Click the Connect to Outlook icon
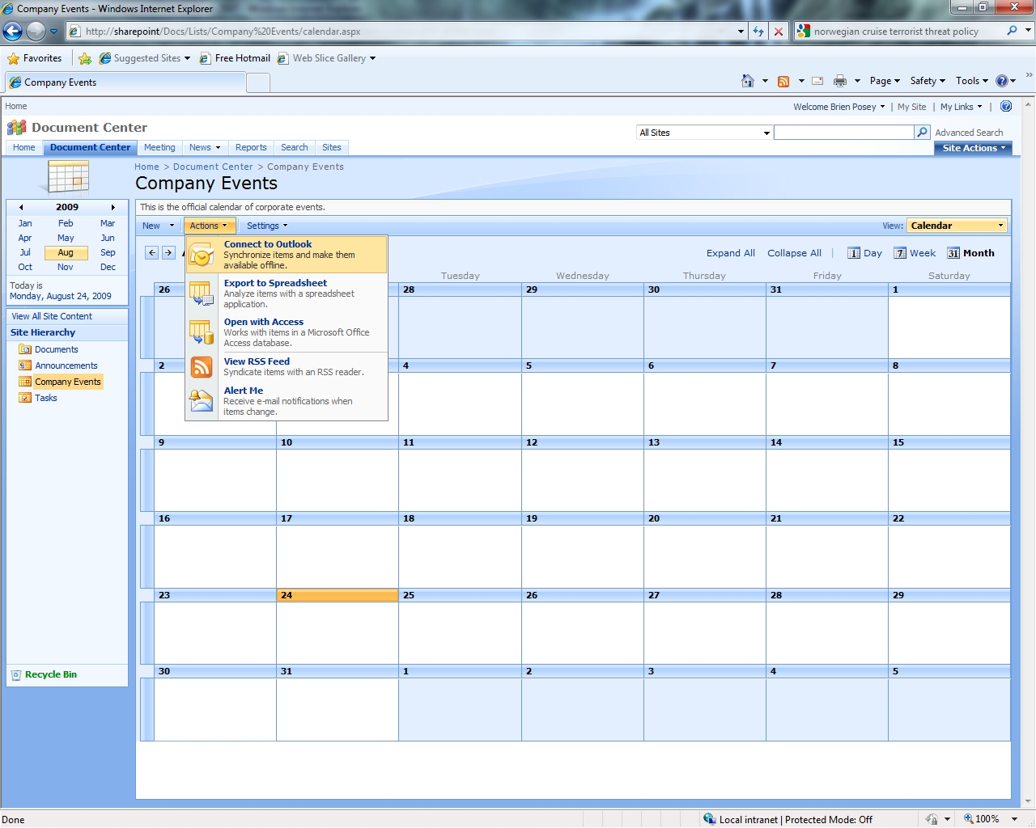Screen dimensions: 1036x828 tap(202, 255)
